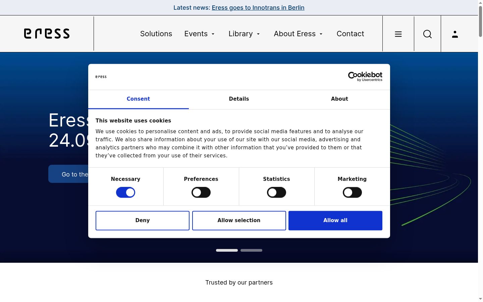Image resolution: width=483 pixels, height=302 pixels.
Task: Click the Deny button
Action: click(143, 220)
